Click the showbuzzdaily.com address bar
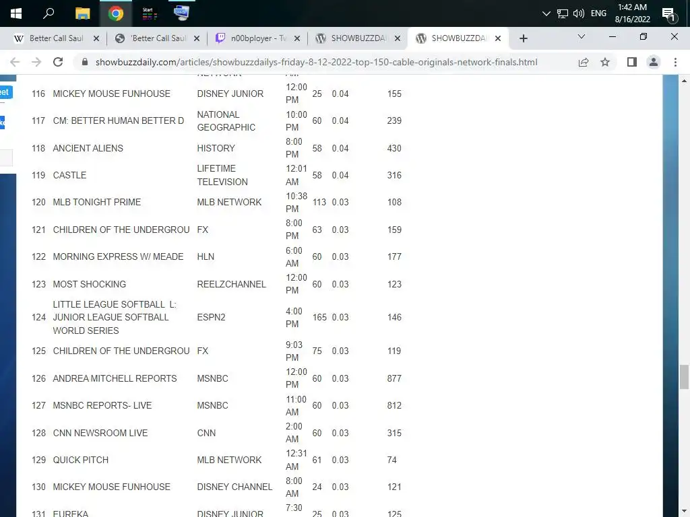 pos(316,62)
